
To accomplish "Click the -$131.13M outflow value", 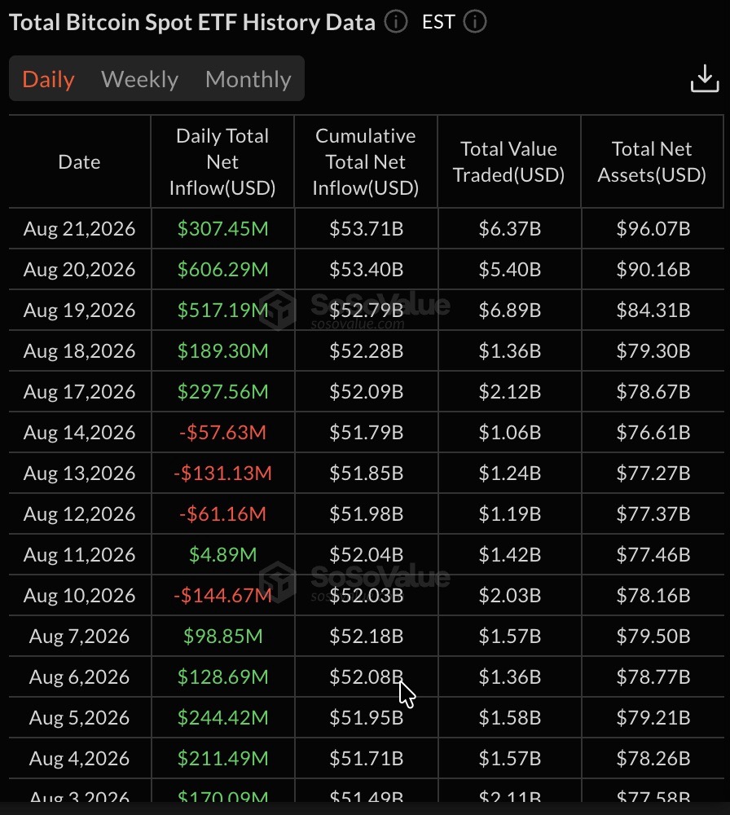I will tap(223, 473).
